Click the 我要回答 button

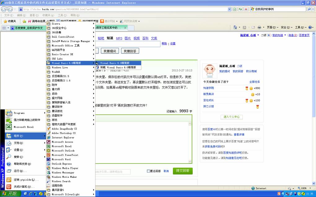coord(130,51)
